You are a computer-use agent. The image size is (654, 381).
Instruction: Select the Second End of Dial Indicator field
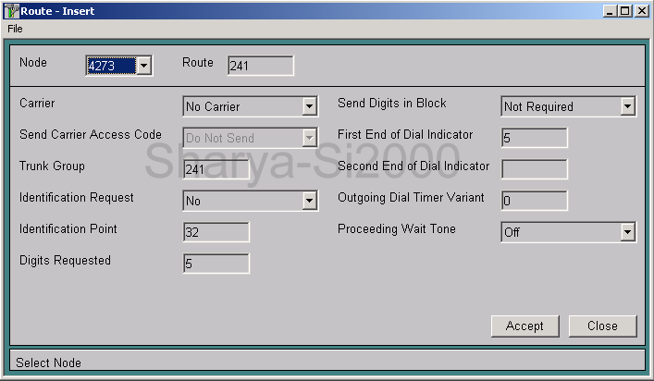point(534,169)
